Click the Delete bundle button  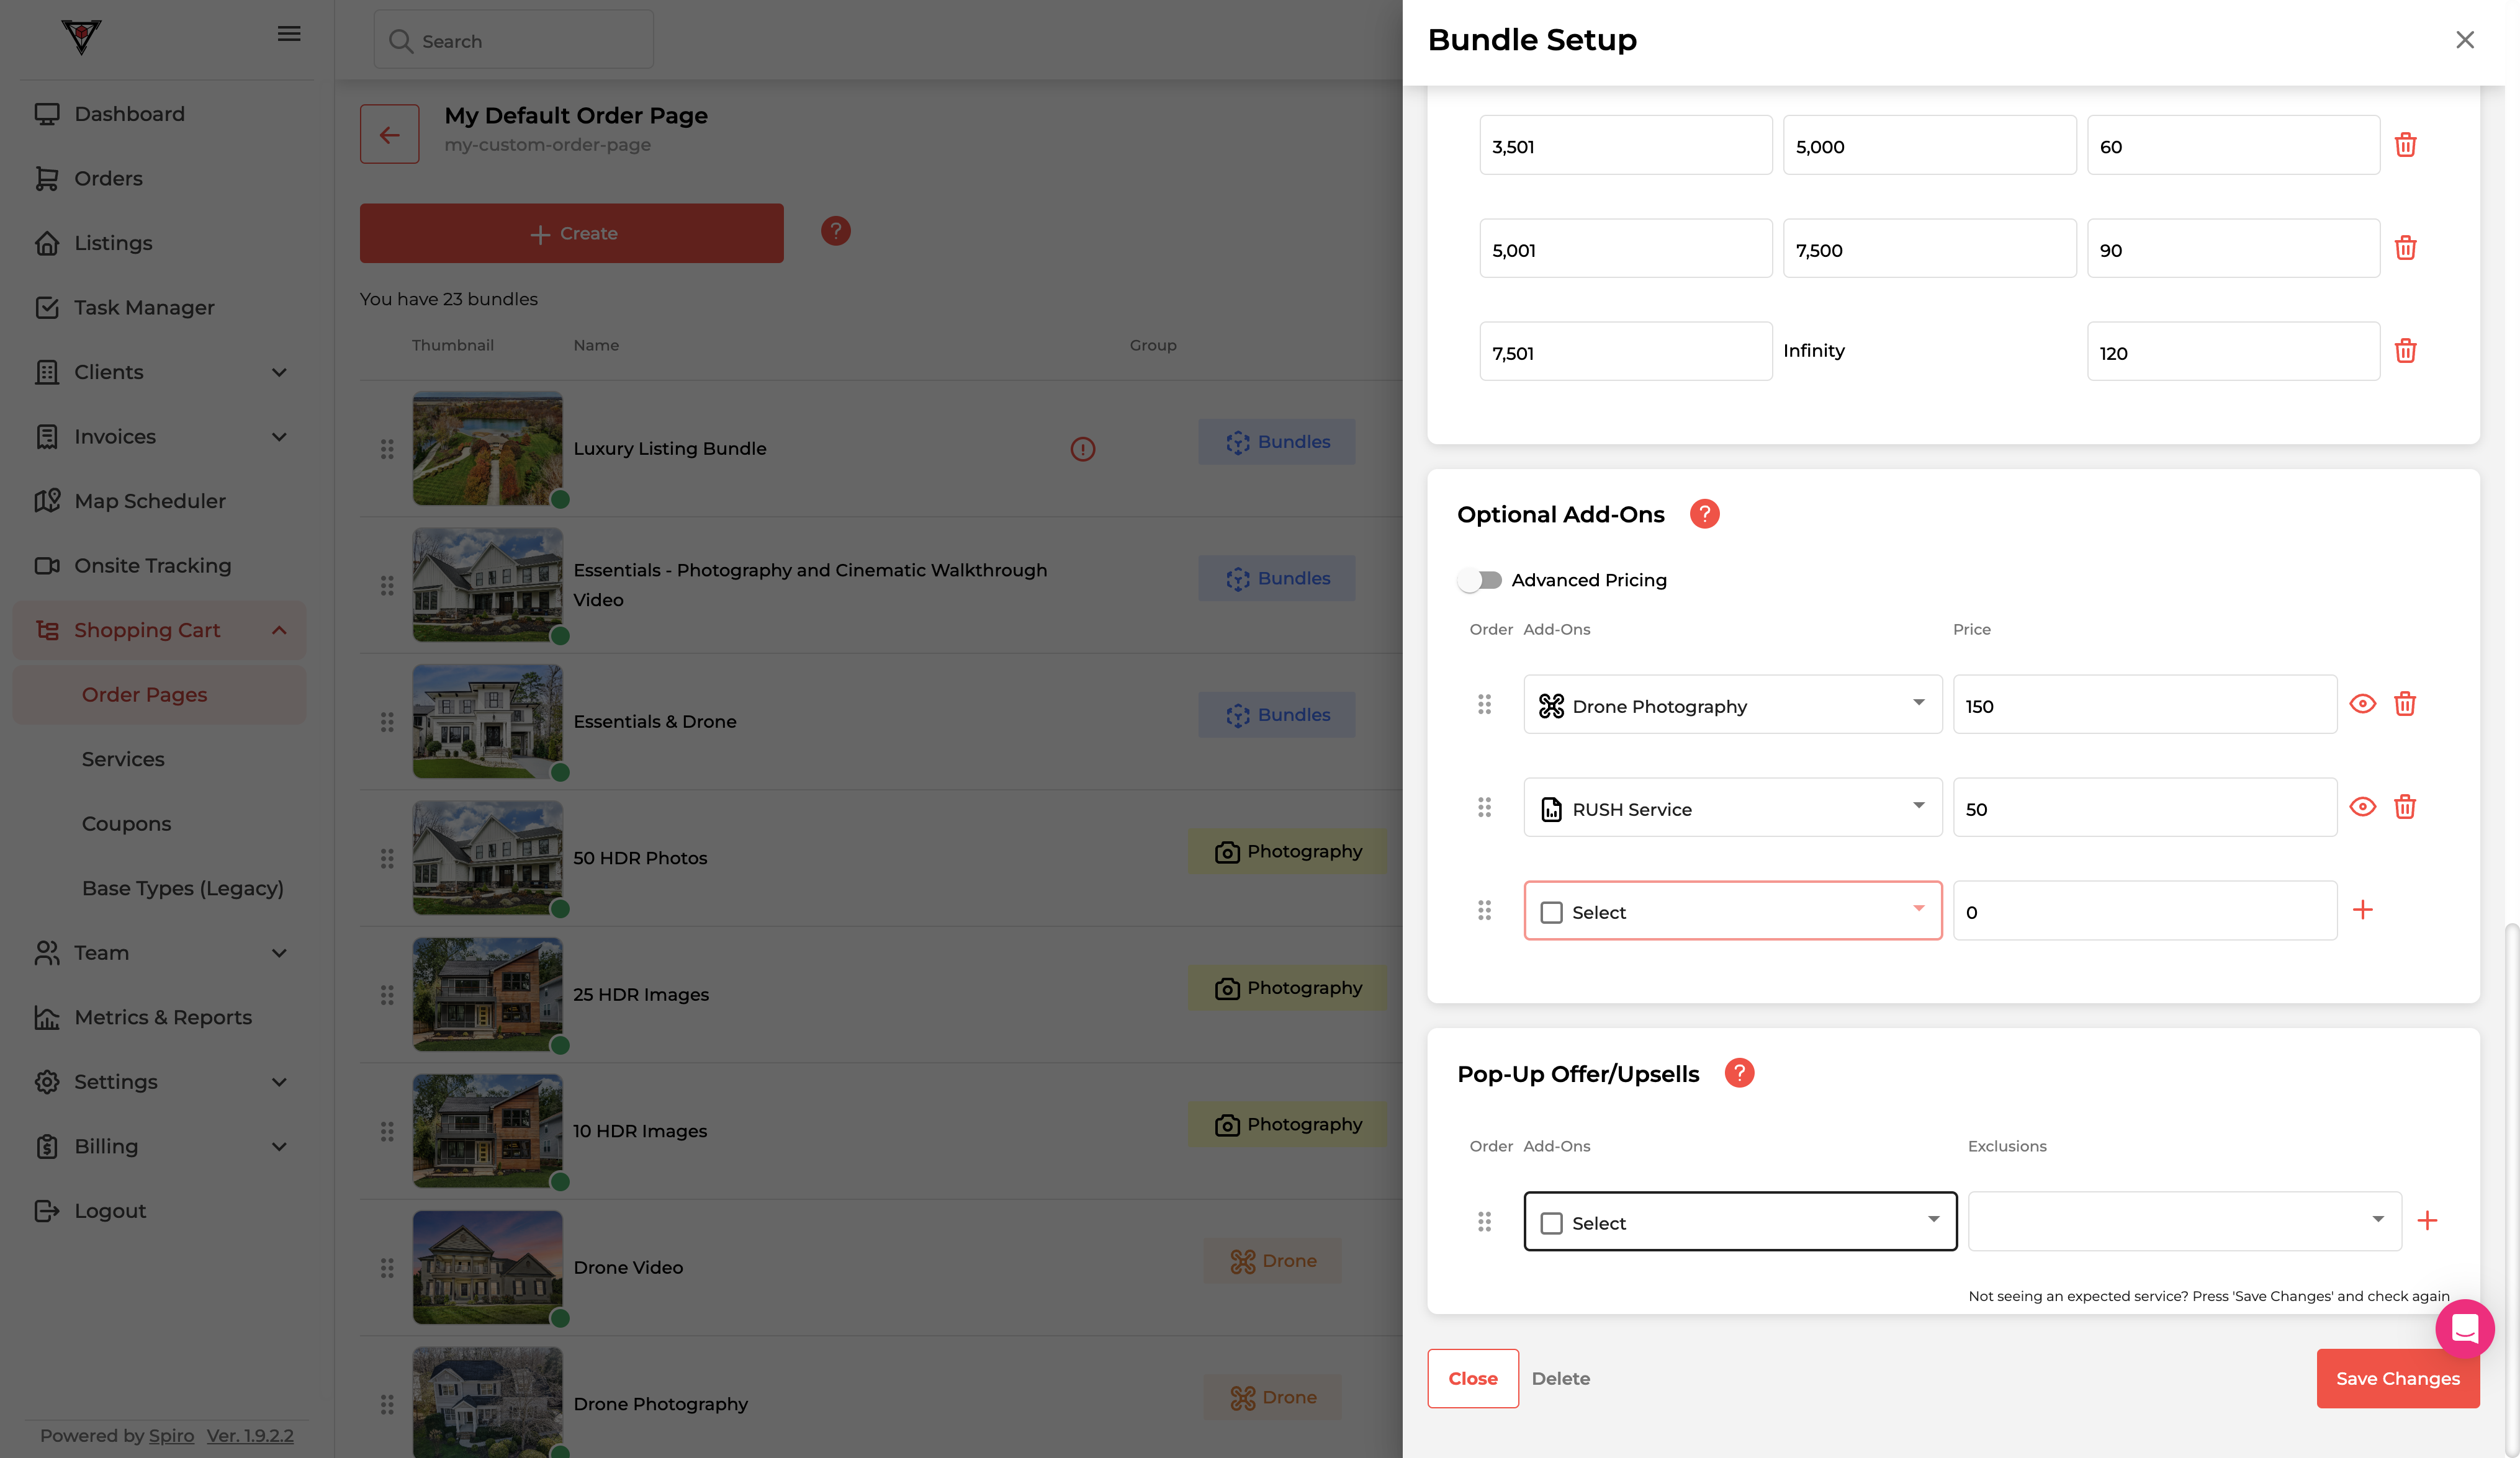pos(1560,1378)
